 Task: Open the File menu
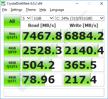pyautogui.click(x=5, y=10)
